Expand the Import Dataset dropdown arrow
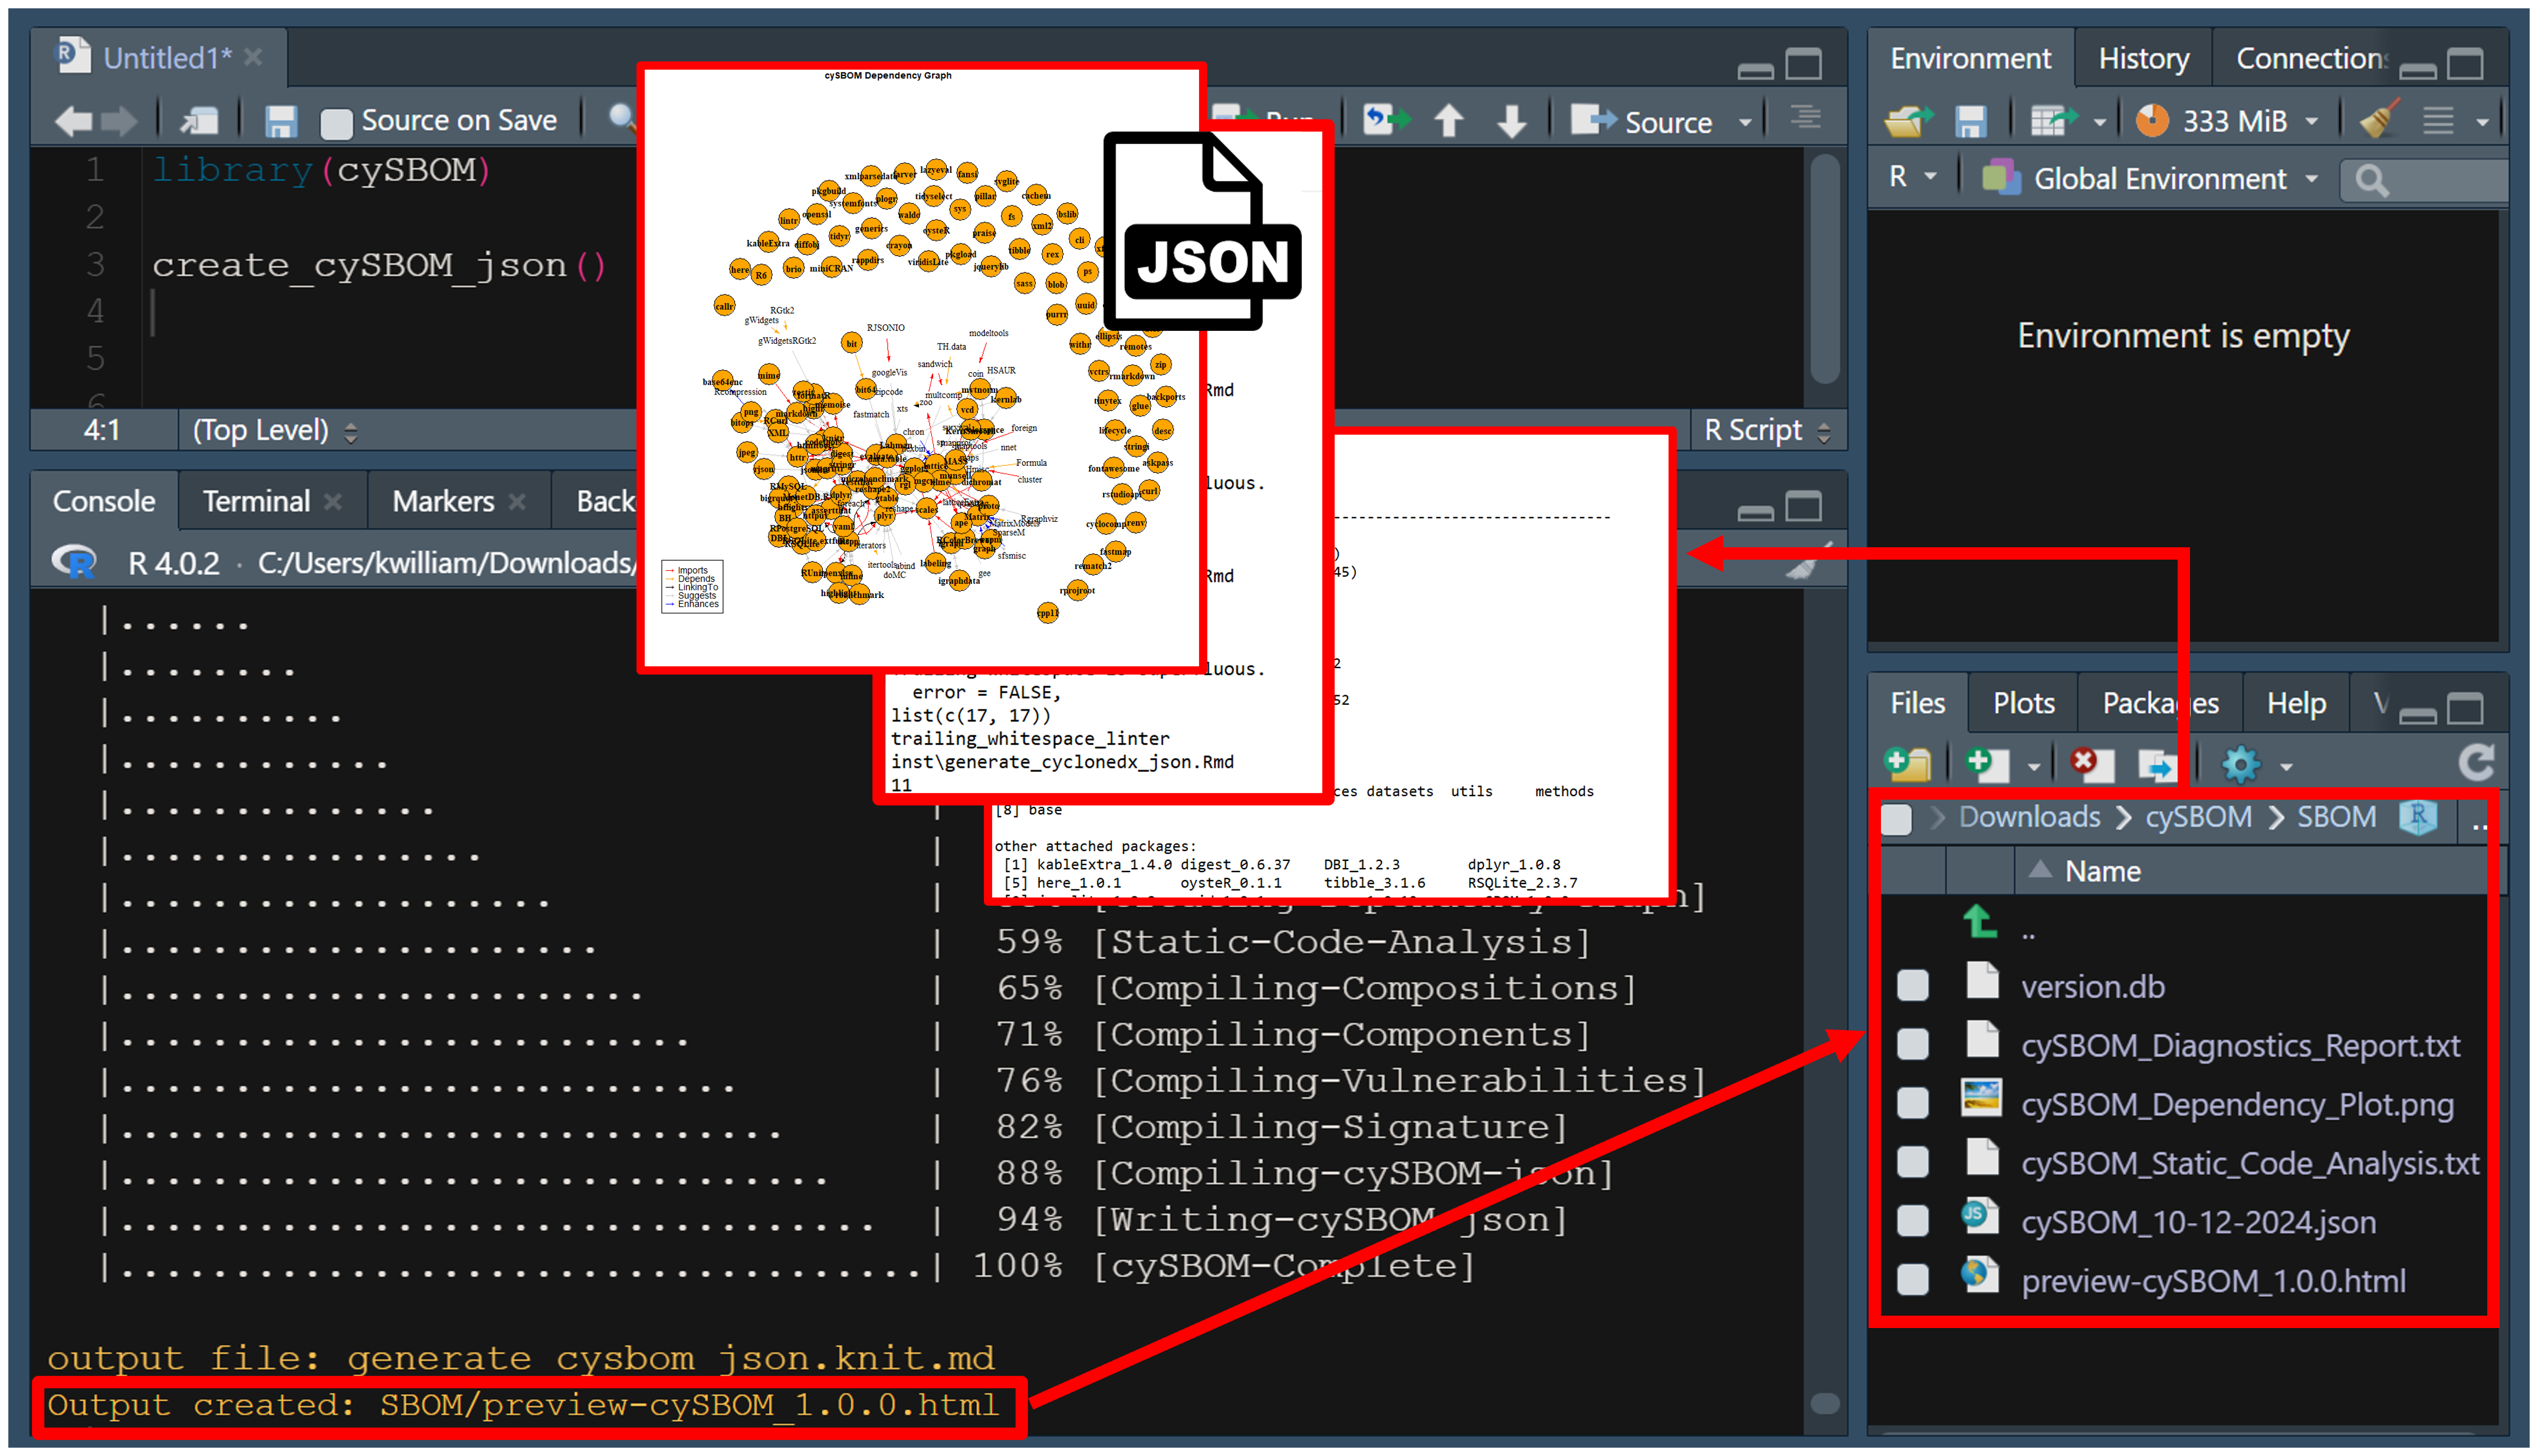The image size is (2538, 1456). [x=2100, y=122]
